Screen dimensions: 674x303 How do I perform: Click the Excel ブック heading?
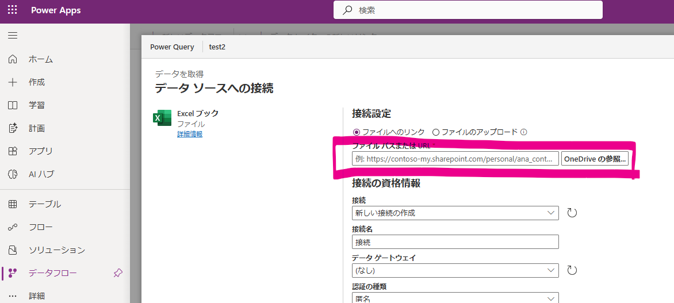pos(198,113)
